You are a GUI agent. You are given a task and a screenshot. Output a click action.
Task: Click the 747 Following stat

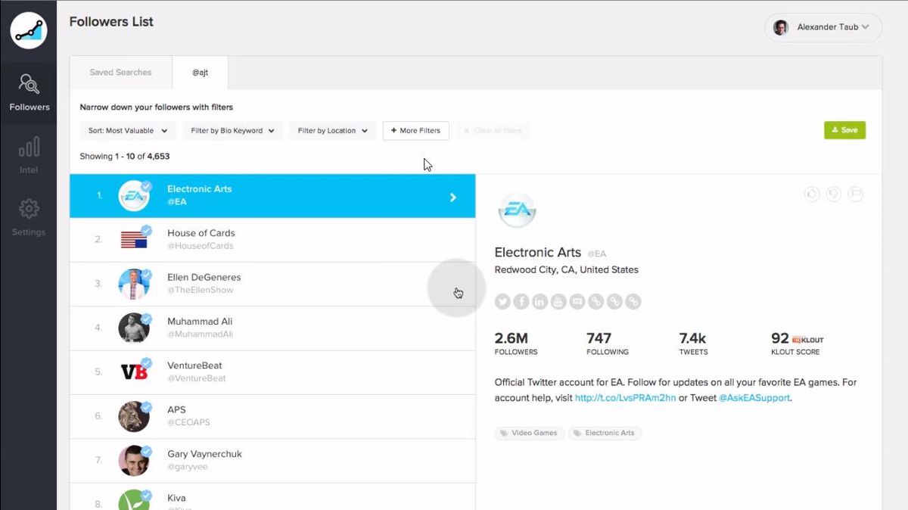tap(608, 344)
